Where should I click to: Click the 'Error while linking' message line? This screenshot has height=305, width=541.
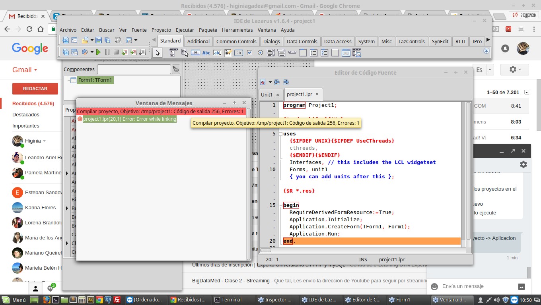click(x=130, y=119)
